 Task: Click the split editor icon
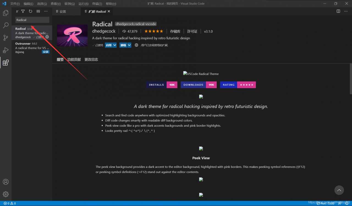pyautogui.click(x=338, y=11)
